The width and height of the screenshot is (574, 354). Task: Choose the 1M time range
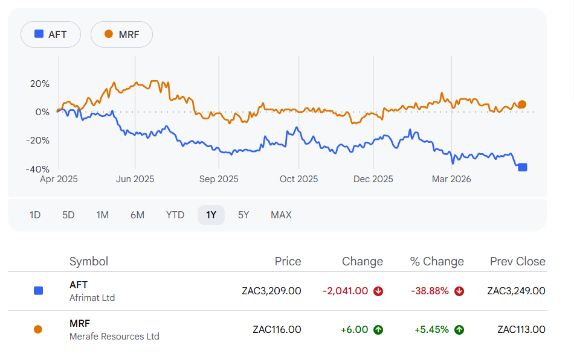103,215
